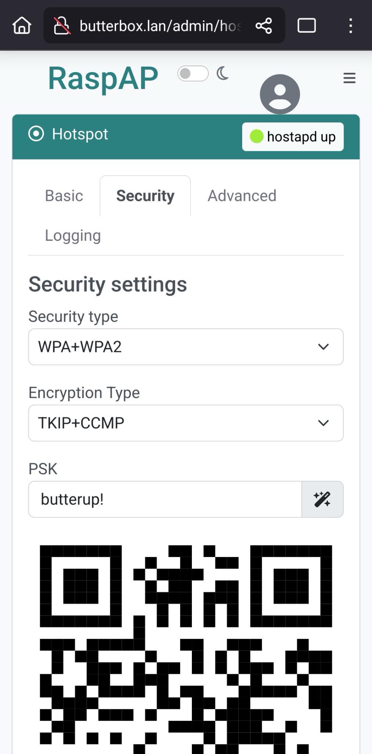Generate PSK with magic wand button
The image size is (372, 754).
pos(322,499)
